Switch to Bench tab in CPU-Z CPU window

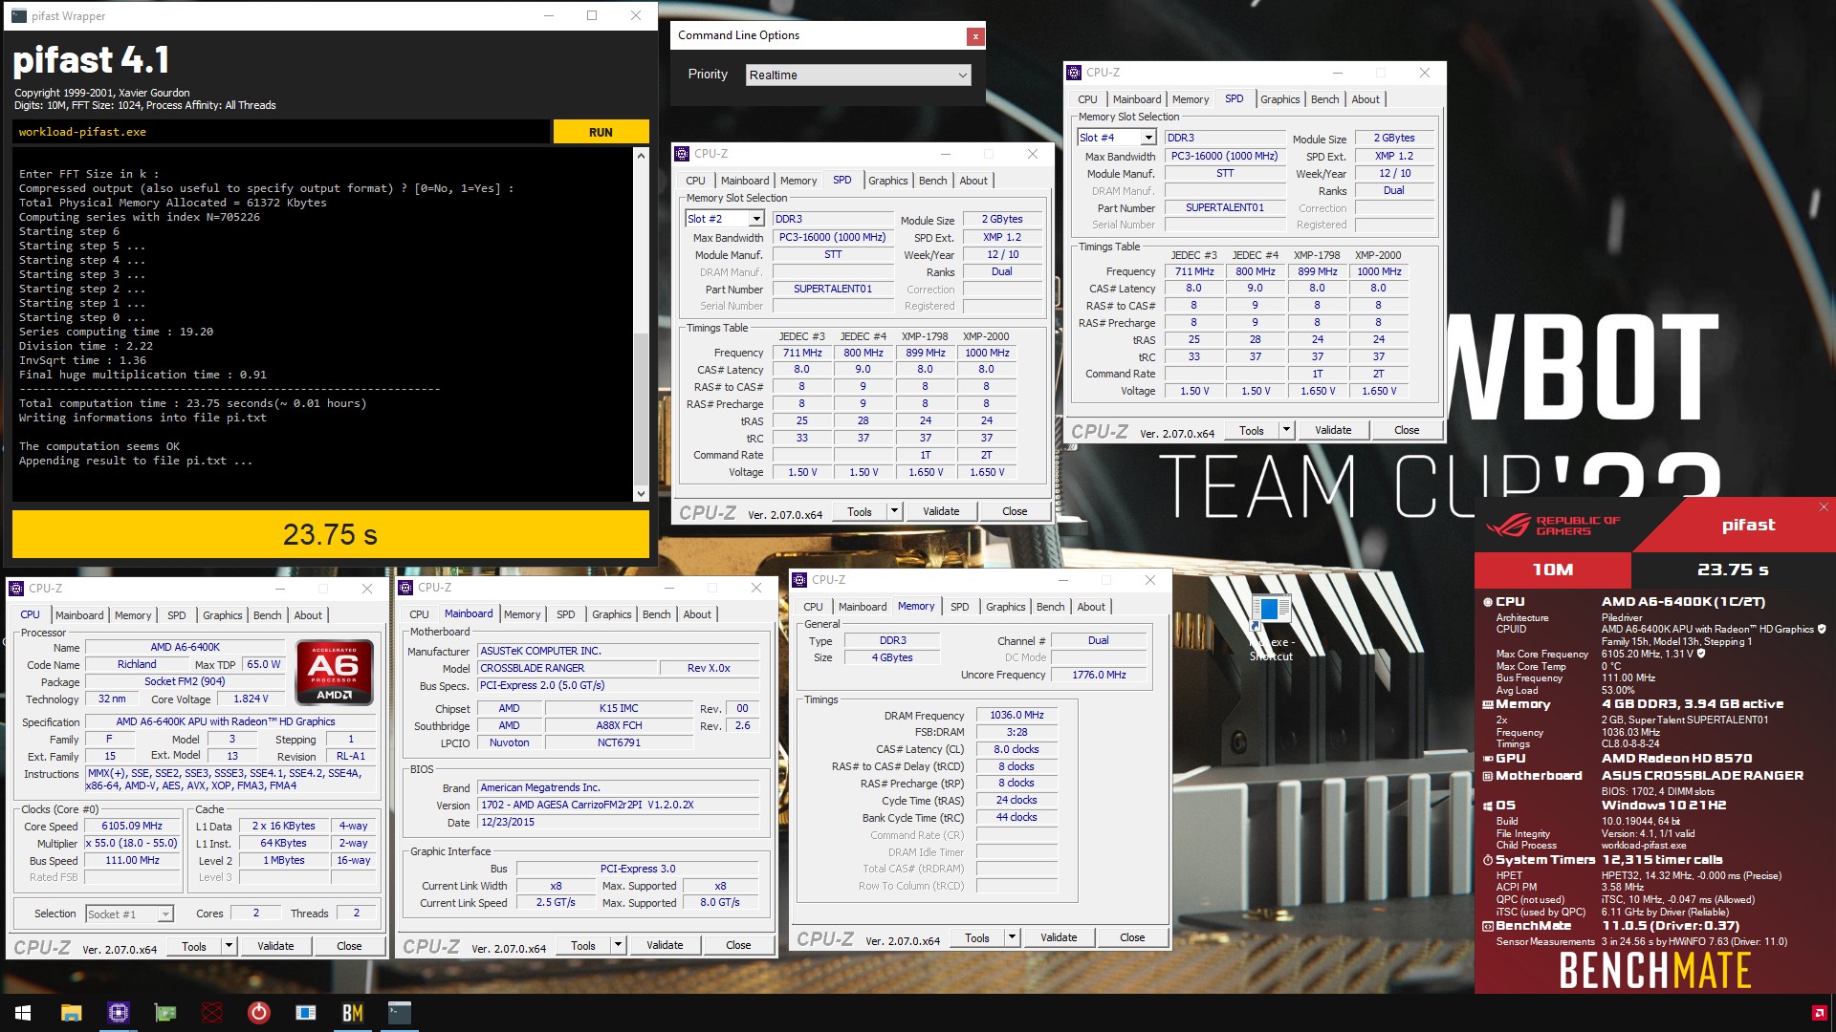(x=267, y=615)
